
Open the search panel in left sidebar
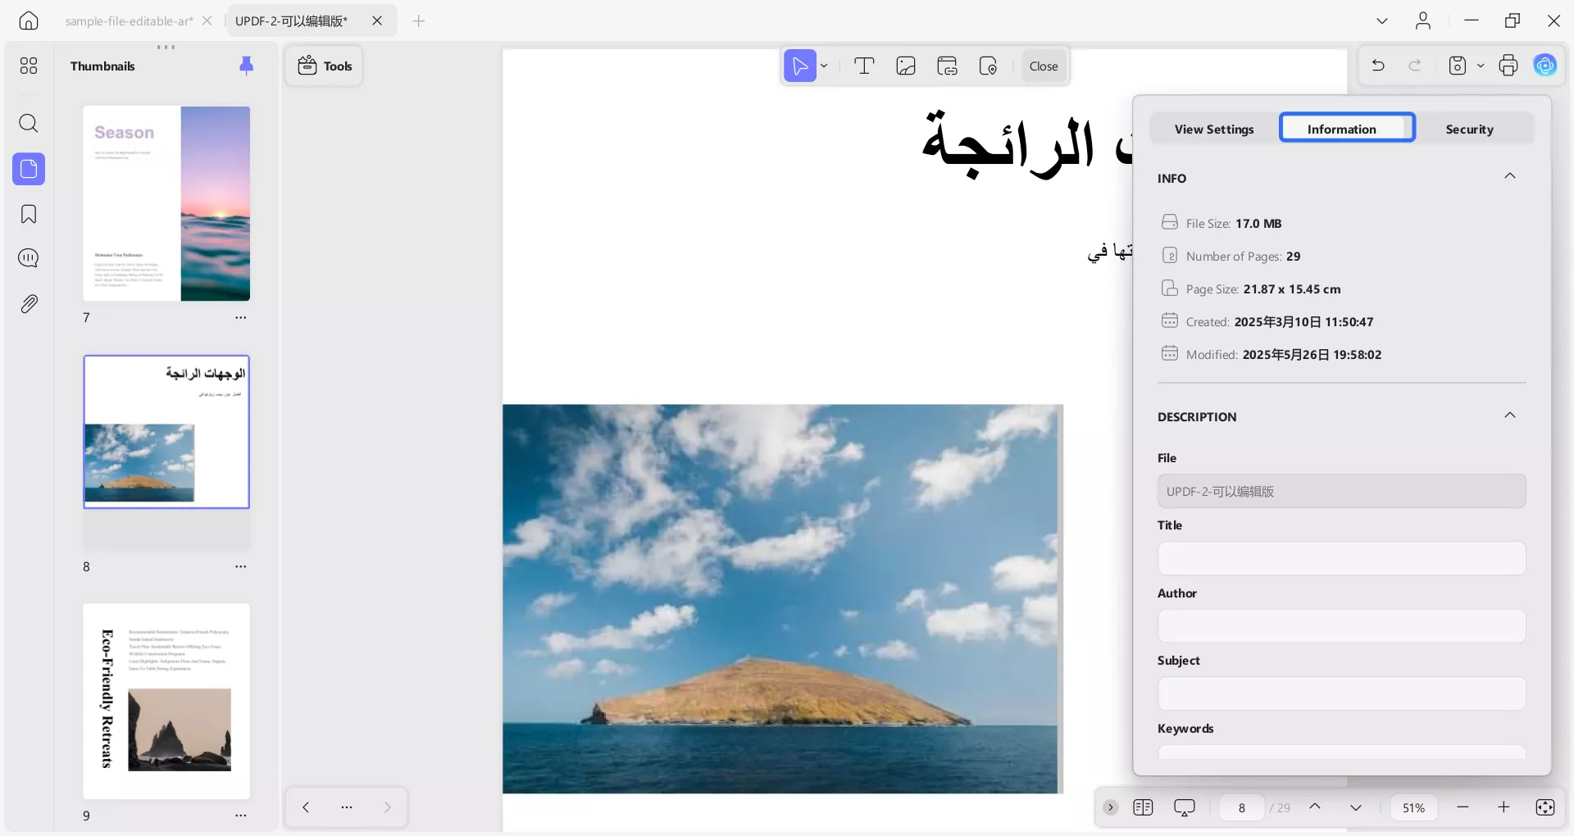(x=29, y=124)
